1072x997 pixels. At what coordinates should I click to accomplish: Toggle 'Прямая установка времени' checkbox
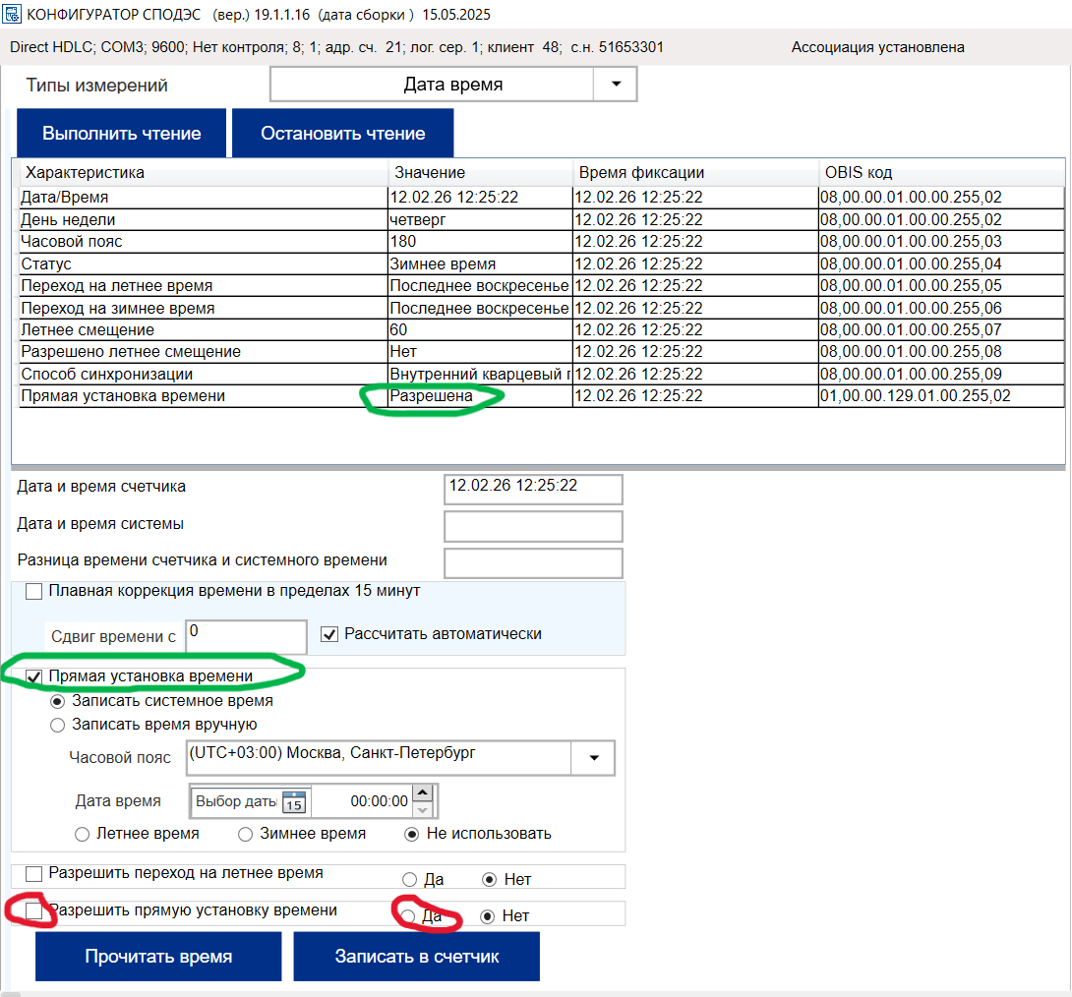point(34,677)
